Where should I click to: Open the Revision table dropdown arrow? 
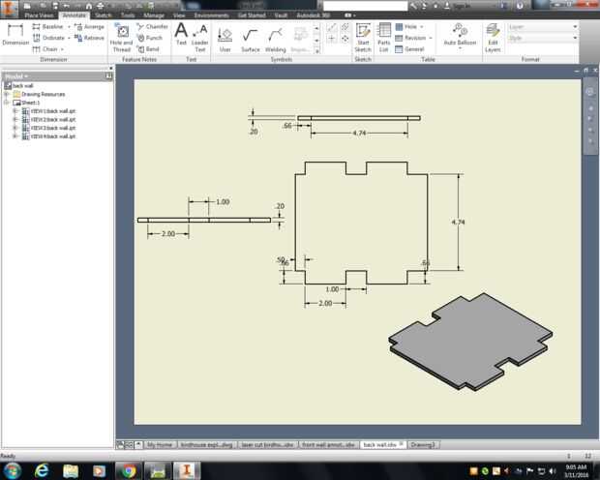pyautogui.click(x=431, y=38)
